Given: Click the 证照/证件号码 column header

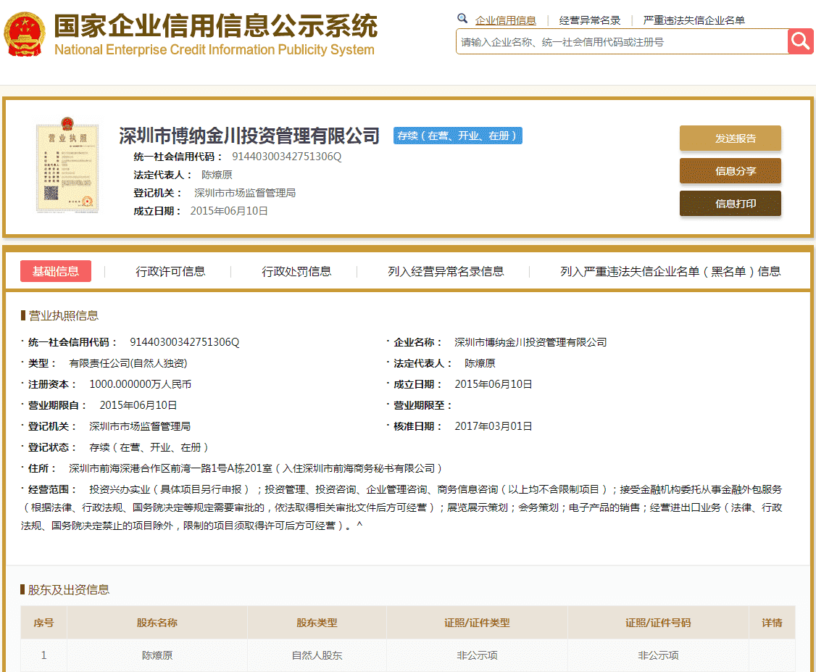Looking at the screenshot, I should [x=658, y=623].
